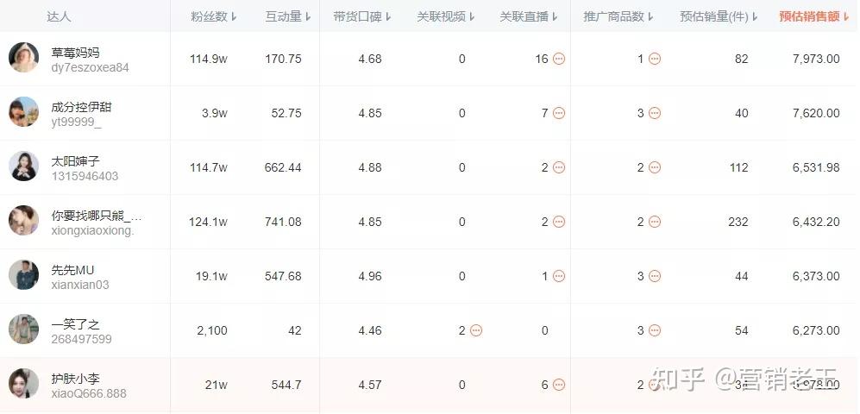Open 草莓妈妈 influencer profile link
The width and height of the screenshot is (860, 414).
pyautogui.click(x=76, y=53)
